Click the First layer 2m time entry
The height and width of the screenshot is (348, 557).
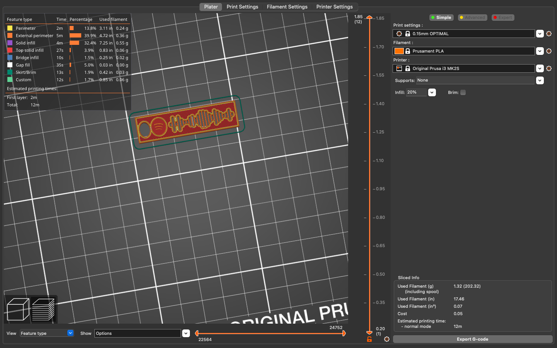22,97
